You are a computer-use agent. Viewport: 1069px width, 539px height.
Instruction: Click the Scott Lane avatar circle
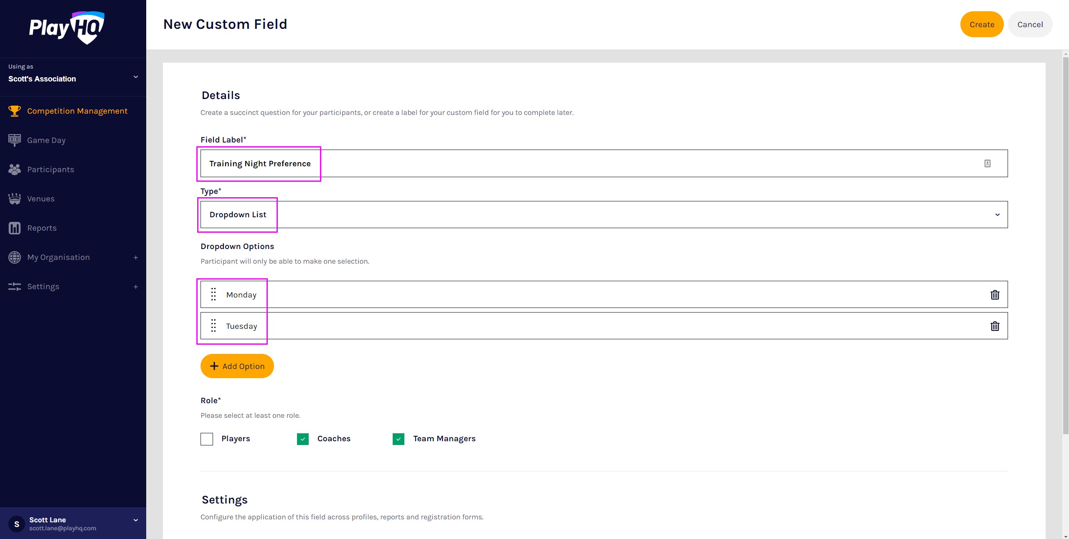click(x=17, y=524)
